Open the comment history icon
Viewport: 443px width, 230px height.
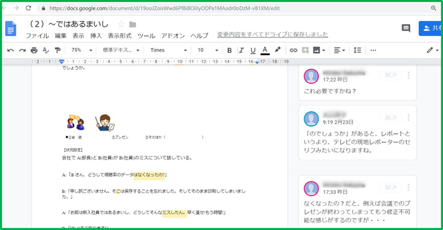pos(406,28)
